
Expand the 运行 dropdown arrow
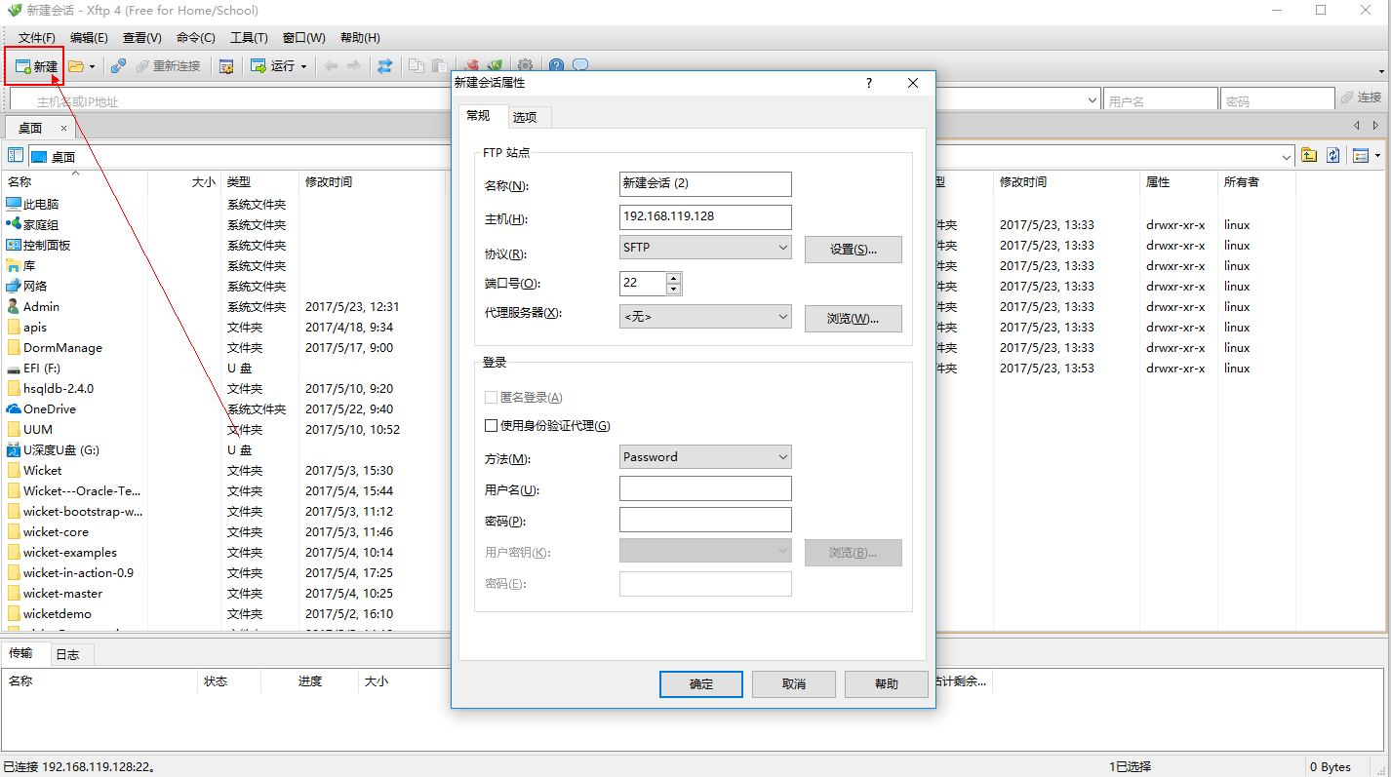[x=303, y=66]
